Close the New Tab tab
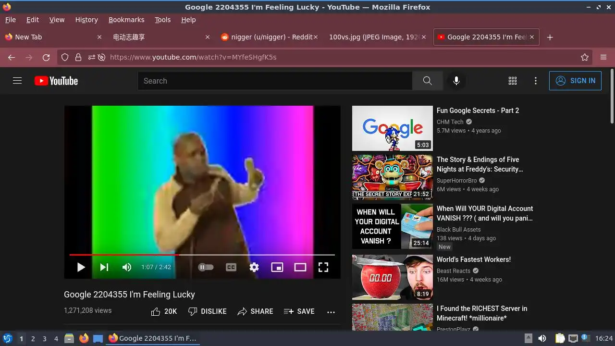Screen dimensions: 615x346 point(99,37)
